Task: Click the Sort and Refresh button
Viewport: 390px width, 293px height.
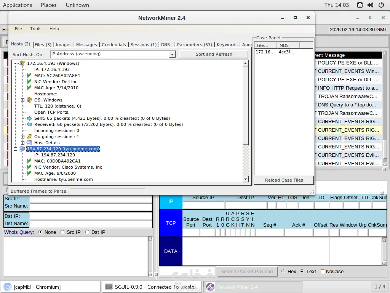Action: click(x=214, y=54)
